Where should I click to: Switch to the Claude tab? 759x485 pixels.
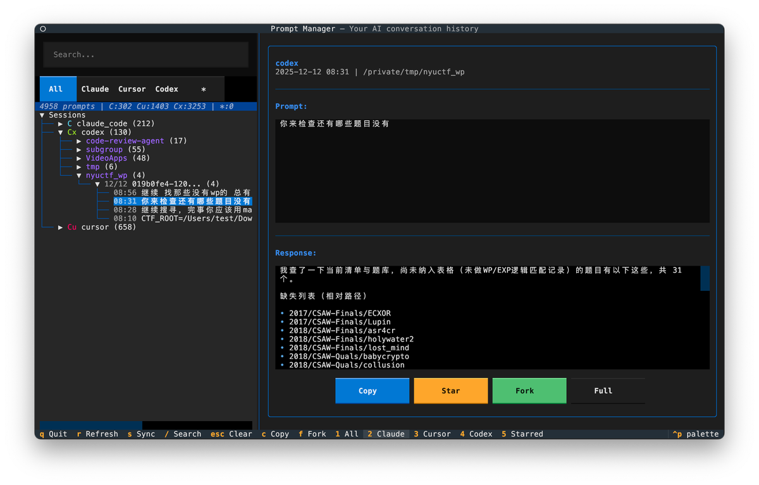click(95, 89)
